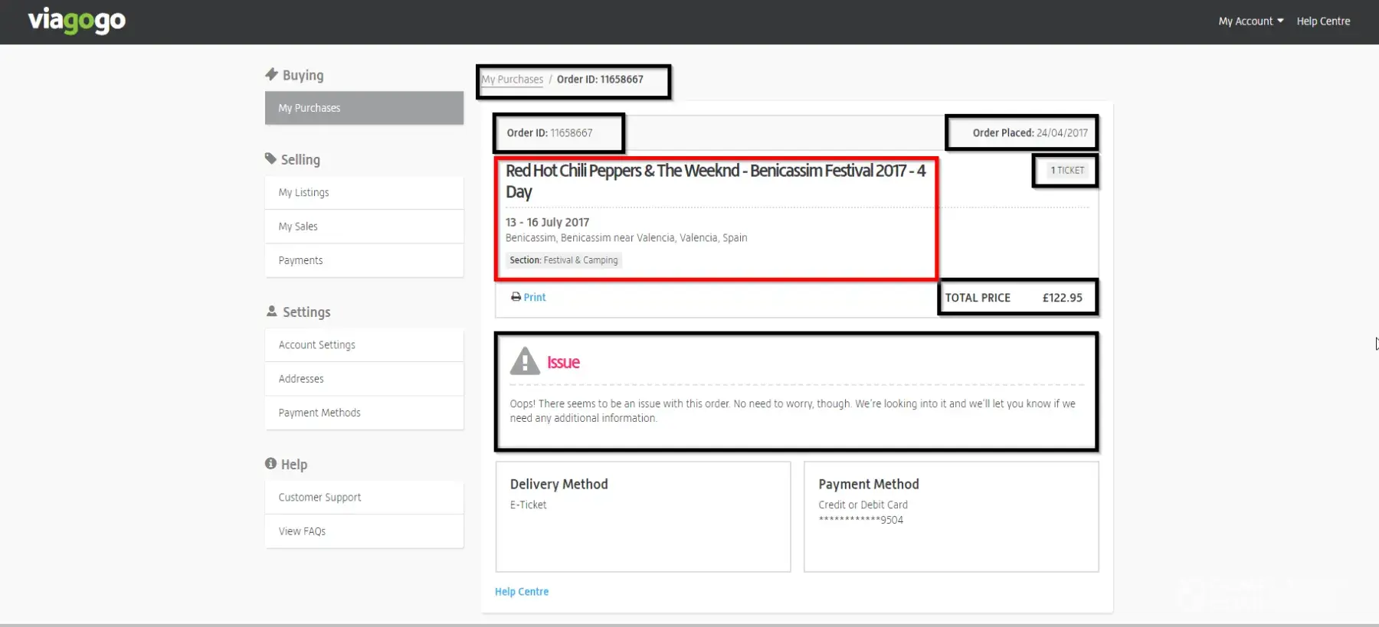
Task: Click the Credit or Debit Card text
Action: 863,505
